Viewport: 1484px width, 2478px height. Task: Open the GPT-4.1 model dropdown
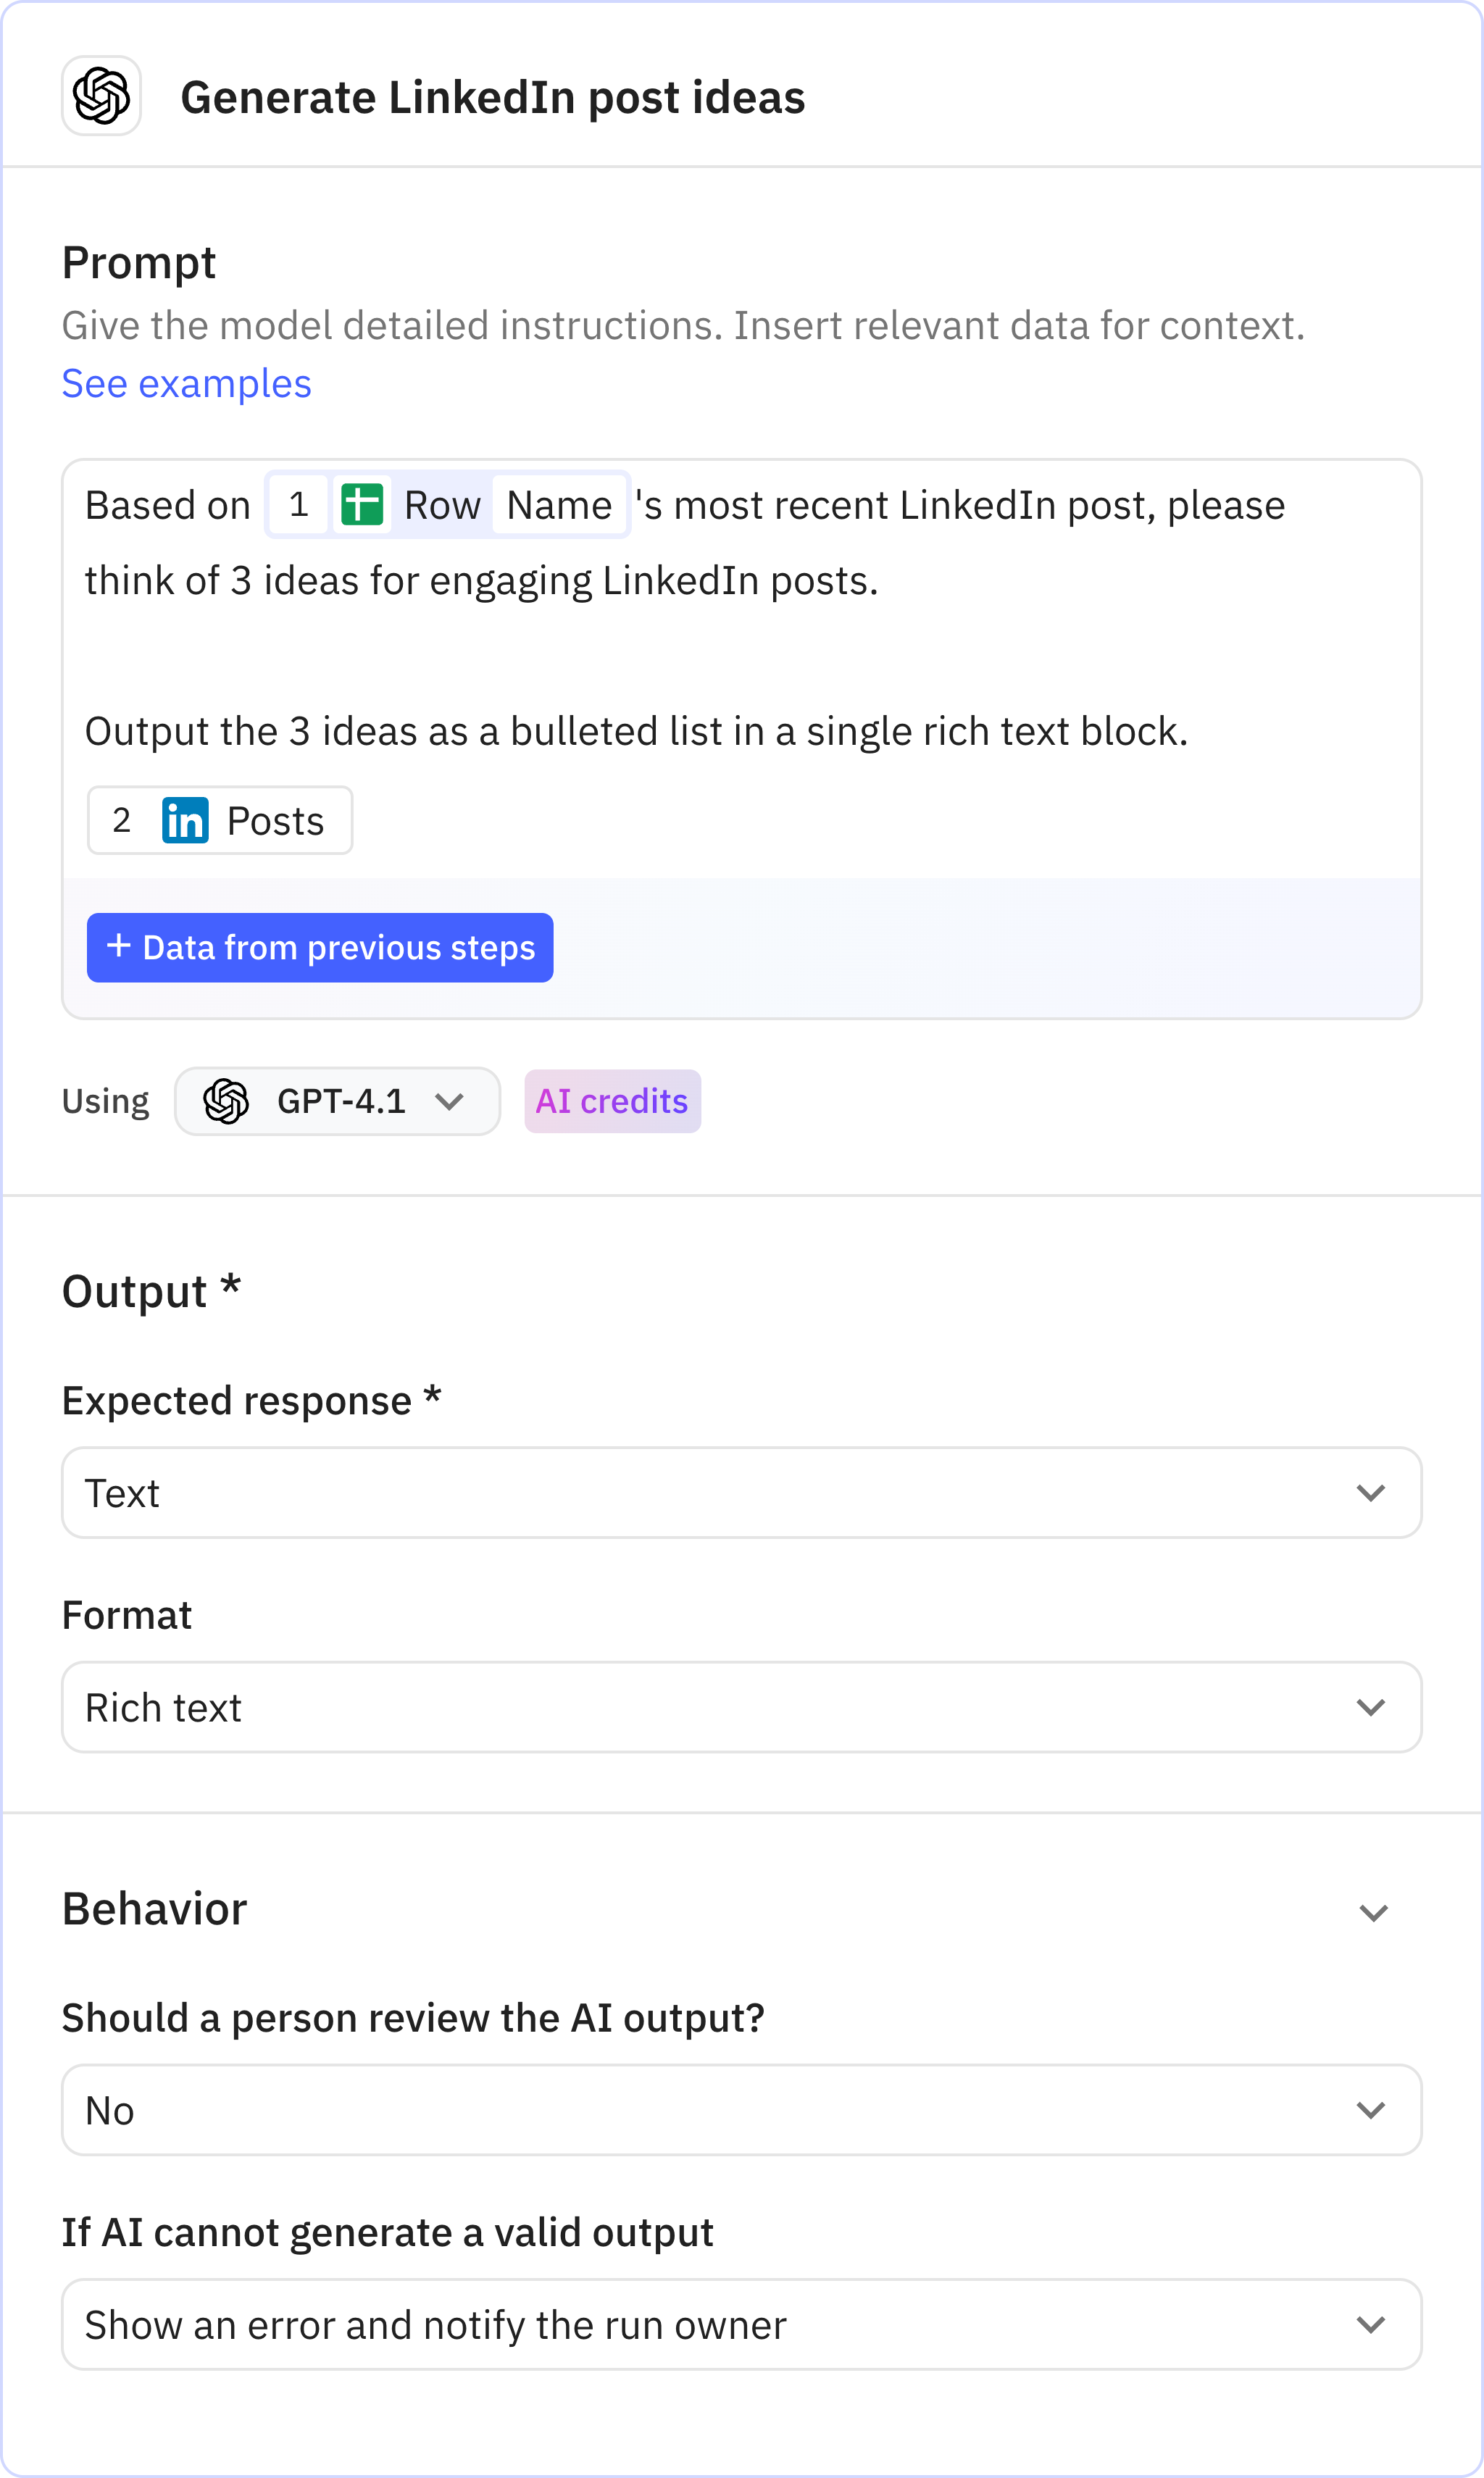click(x=337, y=1101)
